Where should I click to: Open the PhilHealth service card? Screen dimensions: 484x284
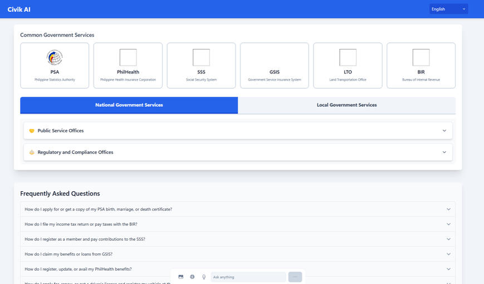coord(128,66)
